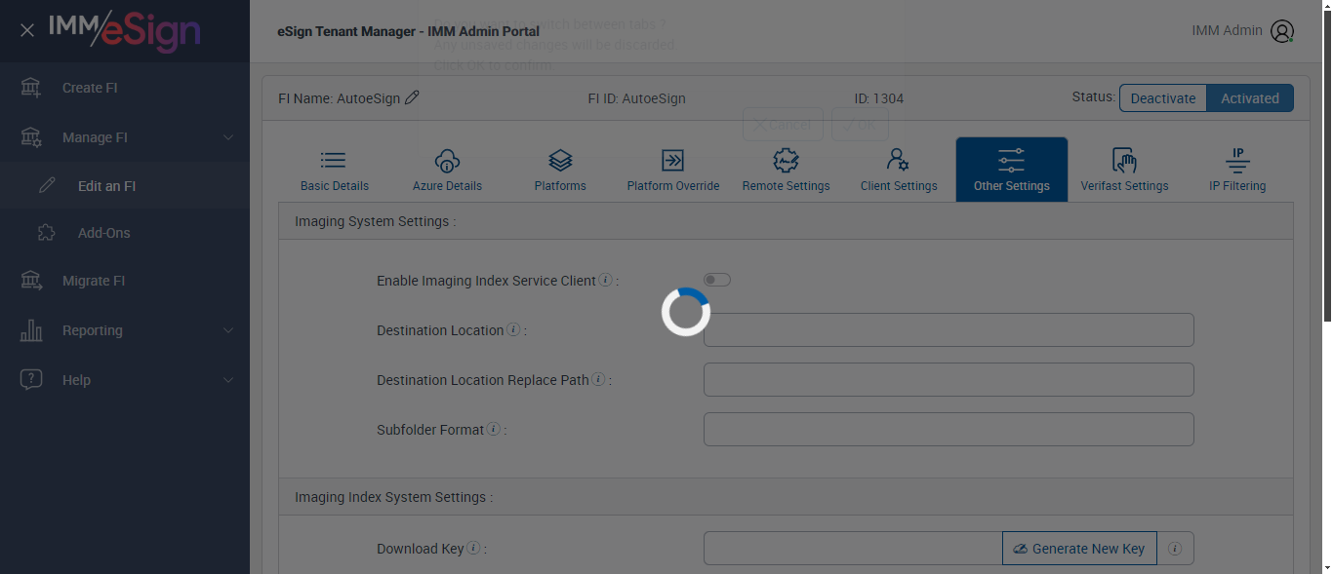
Task: Click info icon beside Destination Location Replace Path
Action: pos(598,379)
